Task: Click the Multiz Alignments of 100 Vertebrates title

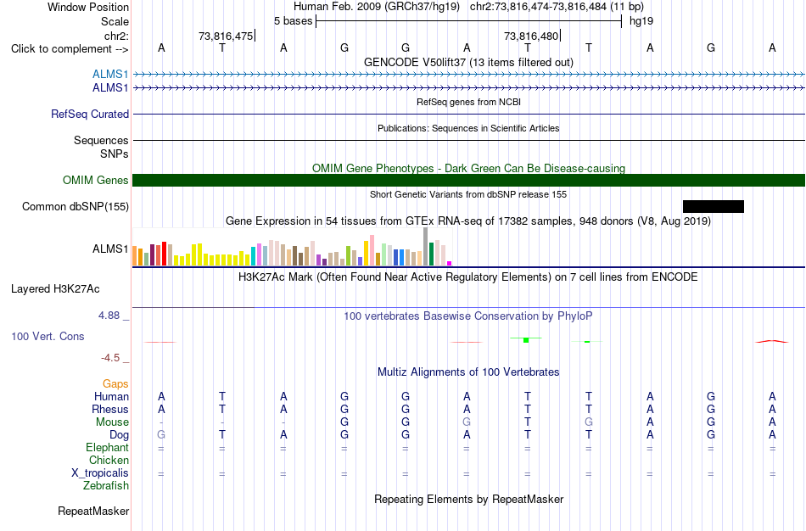Action: 468,372
